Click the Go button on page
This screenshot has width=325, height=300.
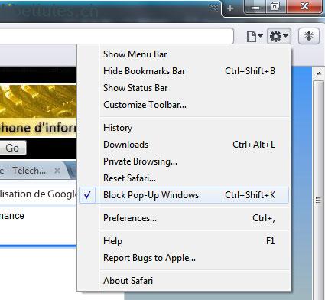click(x=12, y=148)
